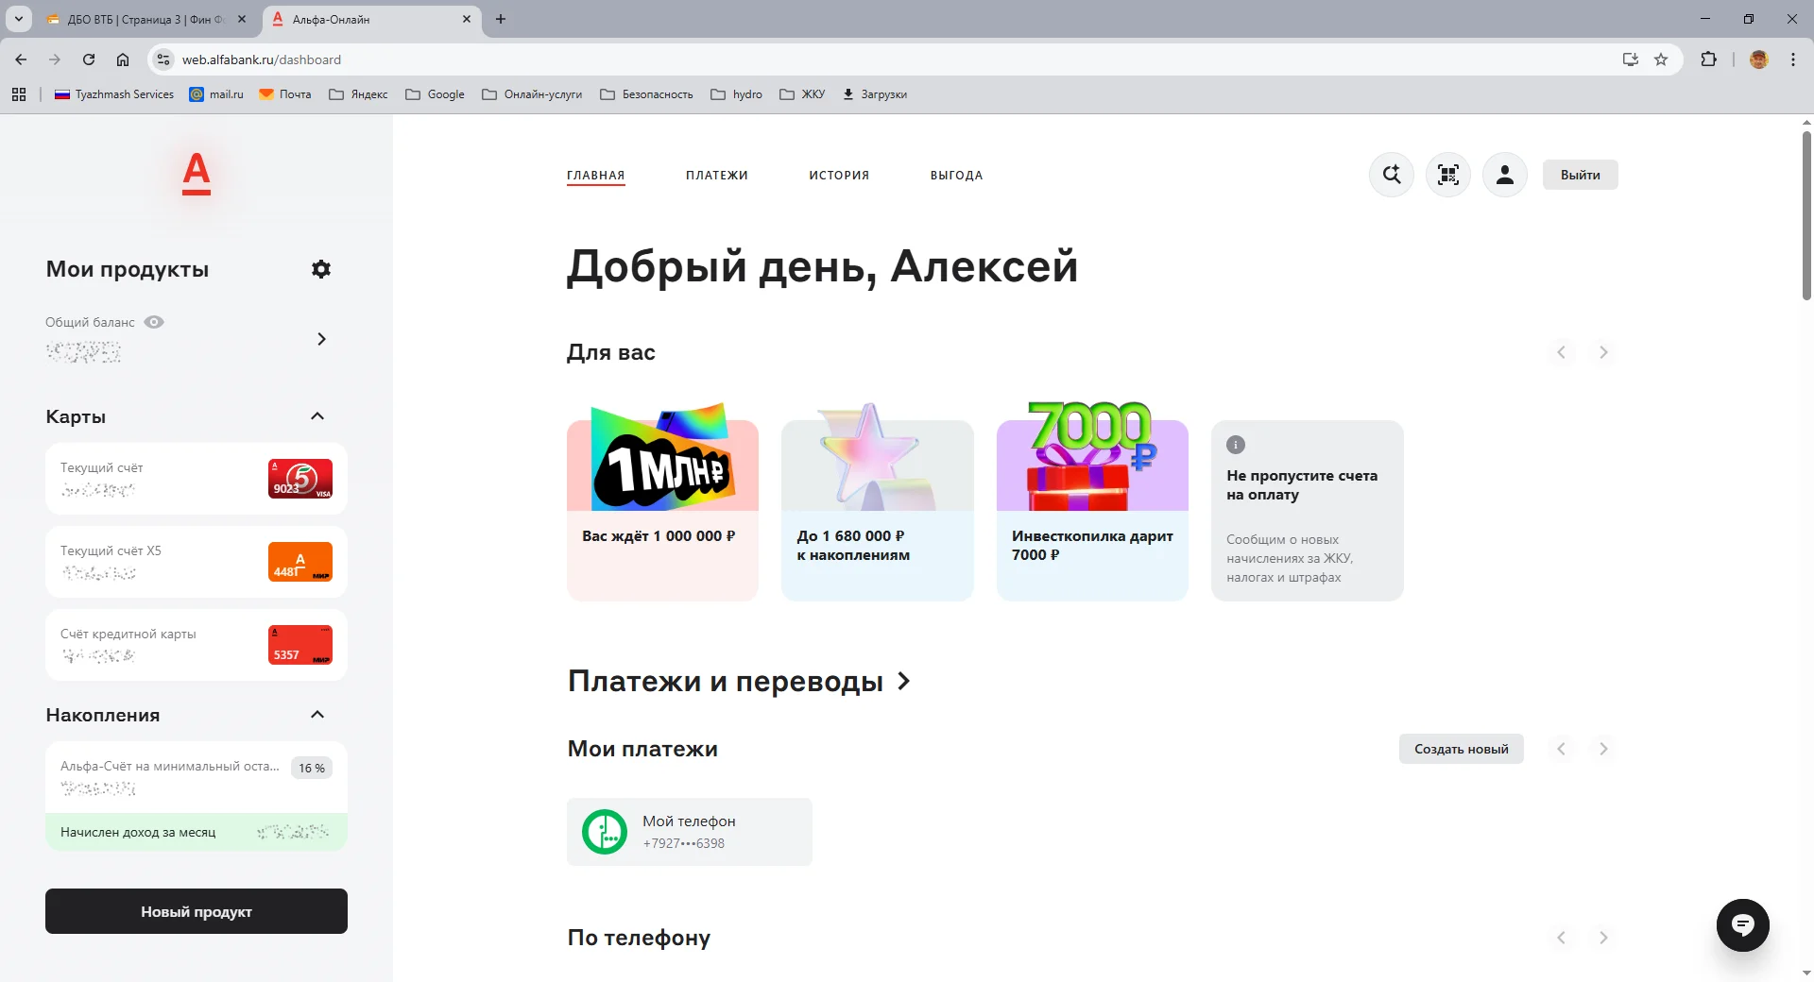
Task: Show previous Мои платежи items
Action: [x=1562, y=749]
